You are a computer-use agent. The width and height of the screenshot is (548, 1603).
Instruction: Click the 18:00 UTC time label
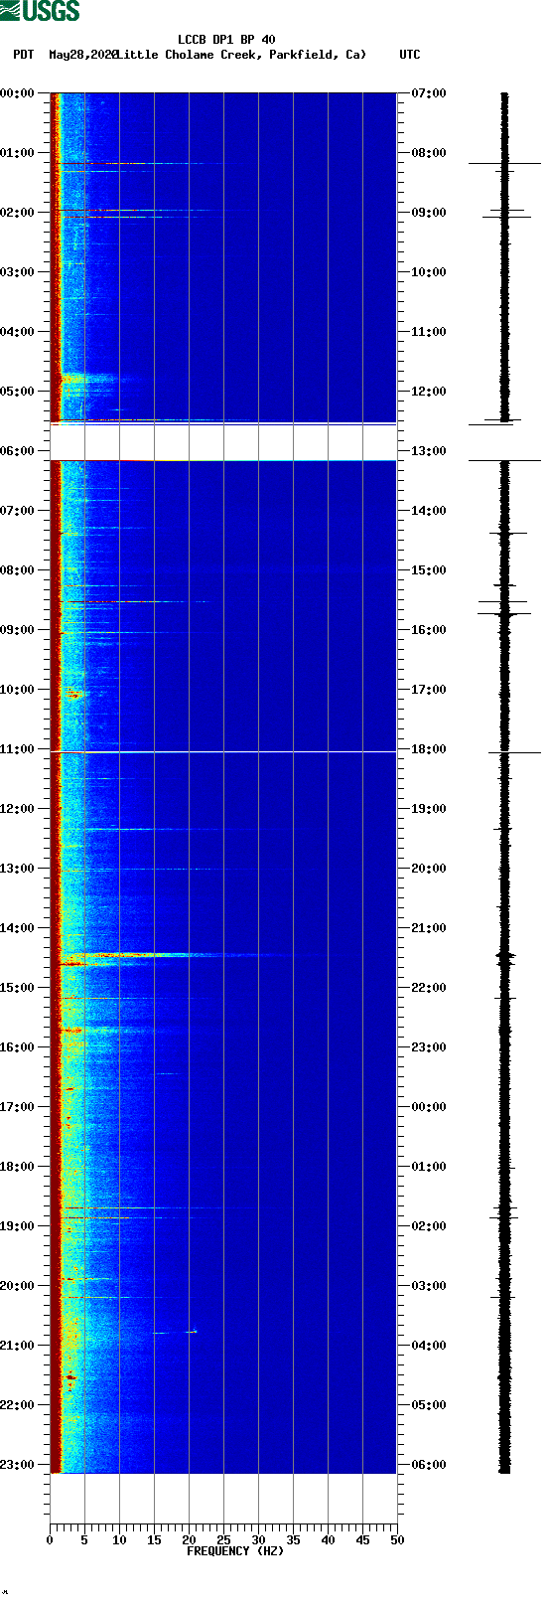click(x=429, y=749)
